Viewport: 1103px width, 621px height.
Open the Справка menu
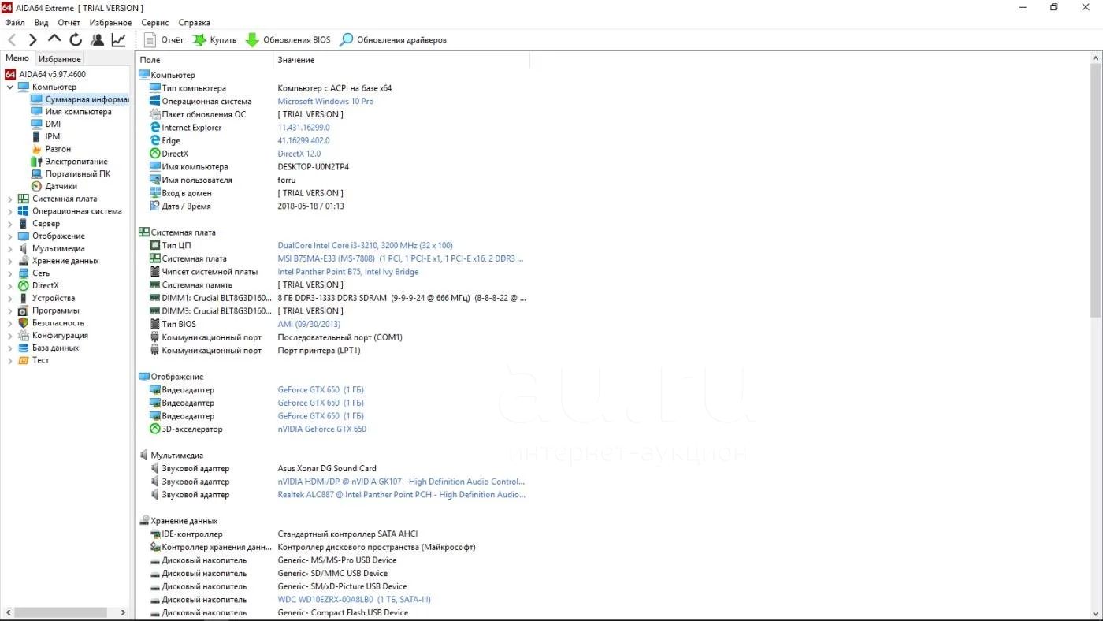pyautogui.click(x=194, y=23)
